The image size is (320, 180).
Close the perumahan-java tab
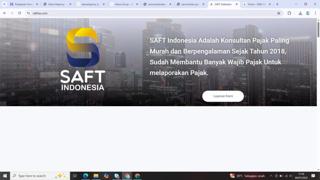coord(203,4)
